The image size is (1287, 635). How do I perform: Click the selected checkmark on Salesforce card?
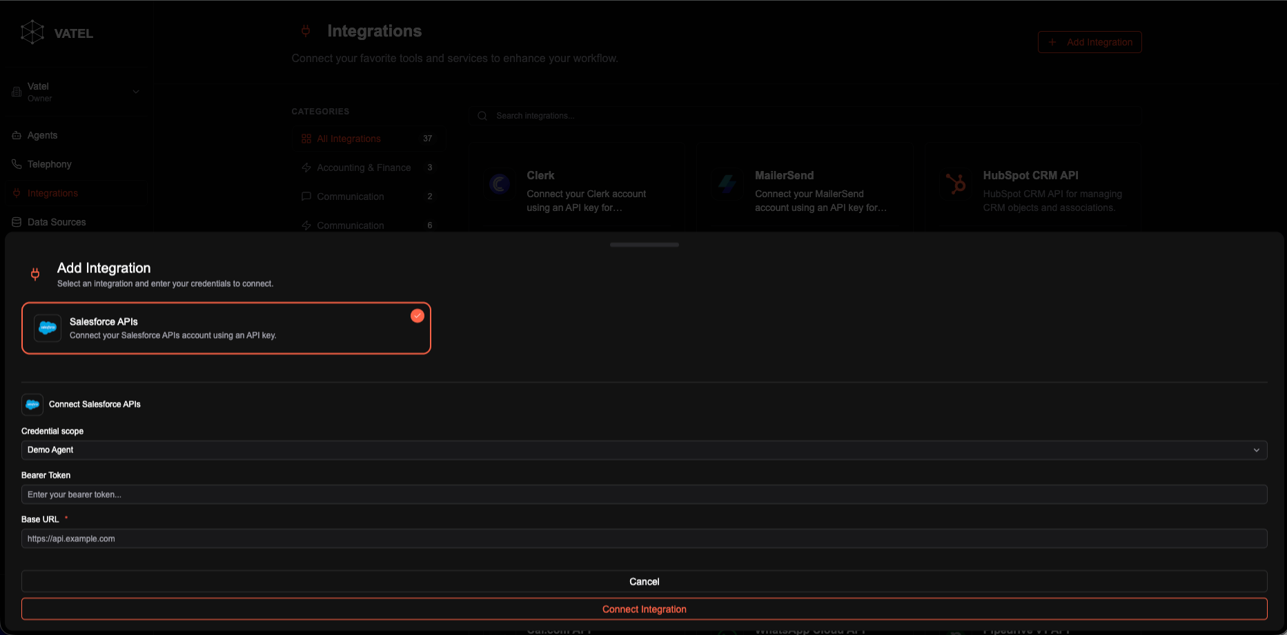tap(417, 316)
